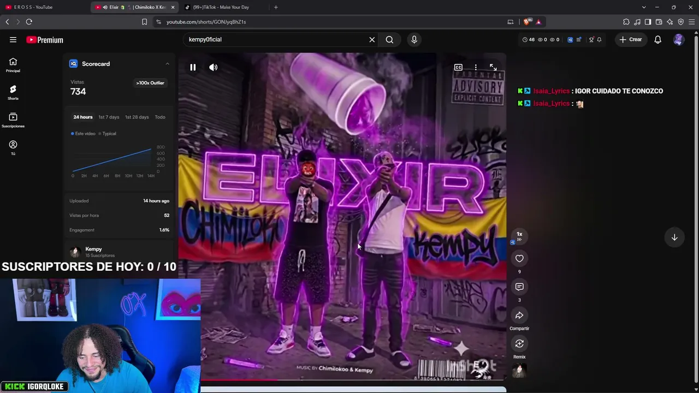Image resolution: width=699 pixels, height=393 pixels.
Task: Open a new browser tab
Action: [276, 7]
